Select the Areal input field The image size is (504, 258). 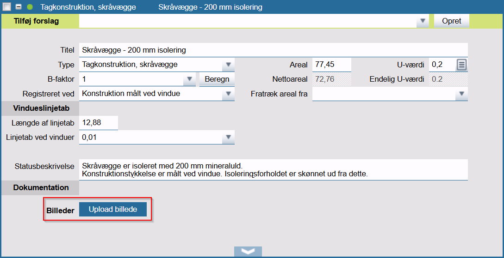(x=331, y=65)
